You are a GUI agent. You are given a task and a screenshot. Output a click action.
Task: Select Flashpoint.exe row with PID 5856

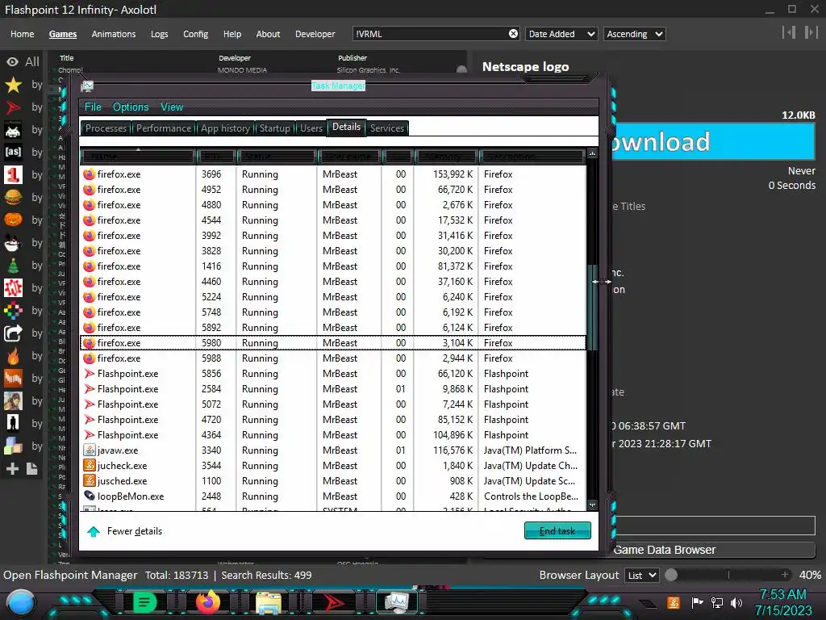(x=333, y=373)
